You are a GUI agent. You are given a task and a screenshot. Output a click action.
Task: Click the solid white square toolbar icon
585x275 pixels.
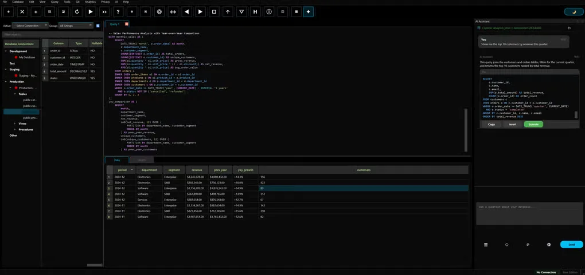pos(297,12)
